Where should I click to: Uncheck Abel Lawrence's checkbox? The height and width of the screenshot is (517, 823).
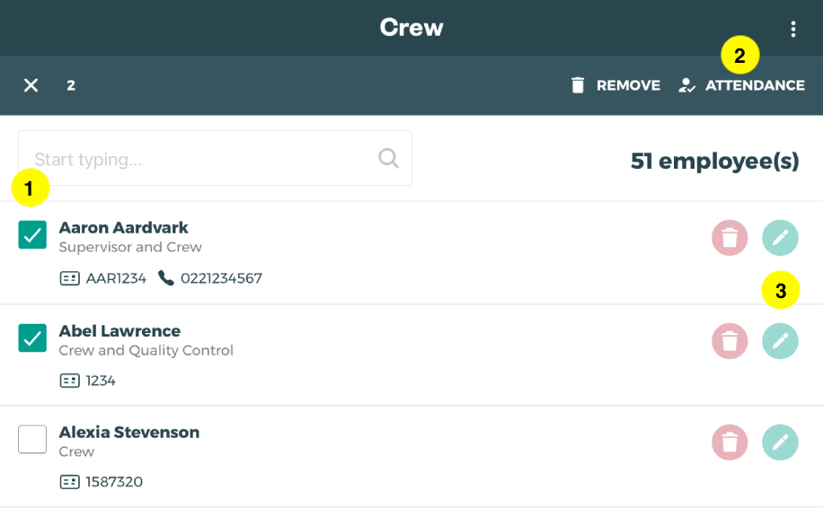(x=32, y=338)
